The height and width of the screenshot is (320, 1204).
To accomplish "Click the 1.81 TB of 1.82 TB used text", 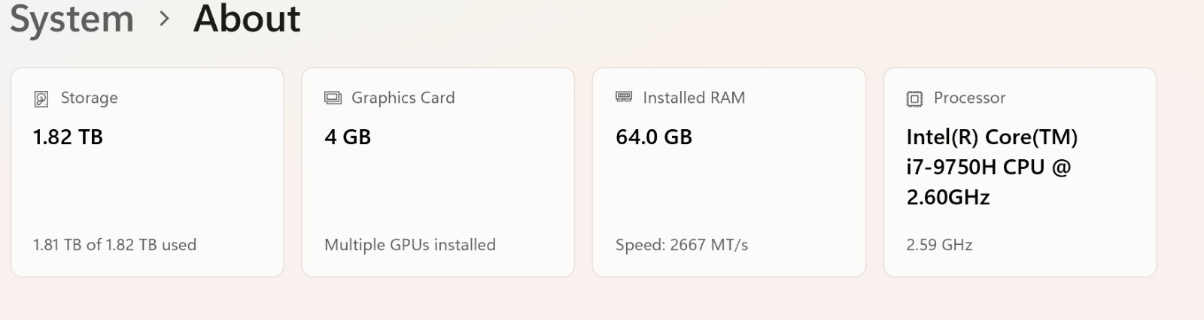I will (x=114, y=245).
